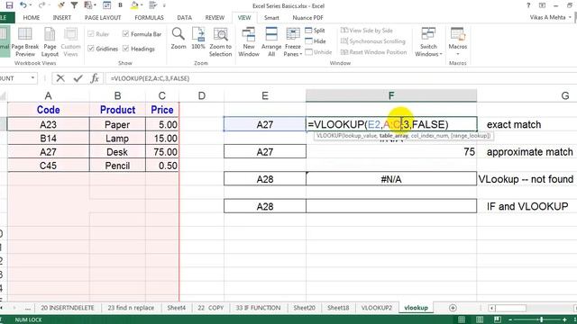The image size is (577, 324).
Task: Hide the current window
Action: 316,41
